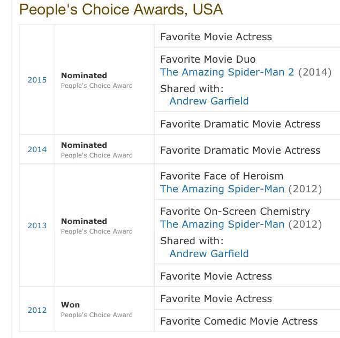Click the 2013 Favorite Movie Actress row
This screenshot has height=338, width=340.
click(247, 276)
